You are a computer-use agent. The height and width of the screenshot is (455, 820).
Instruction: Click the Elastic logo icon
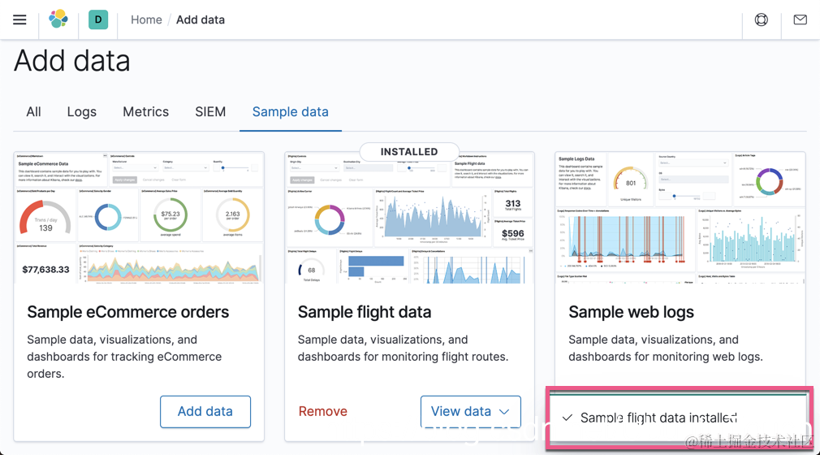coord(58,19)
